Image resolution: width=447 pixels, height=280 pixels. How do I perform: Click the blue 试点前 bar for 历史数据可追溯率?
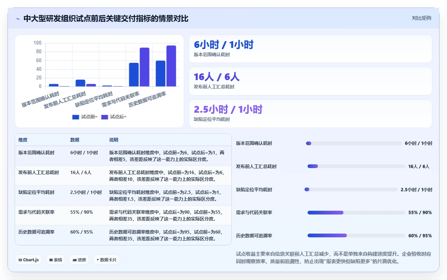[160, 73]
